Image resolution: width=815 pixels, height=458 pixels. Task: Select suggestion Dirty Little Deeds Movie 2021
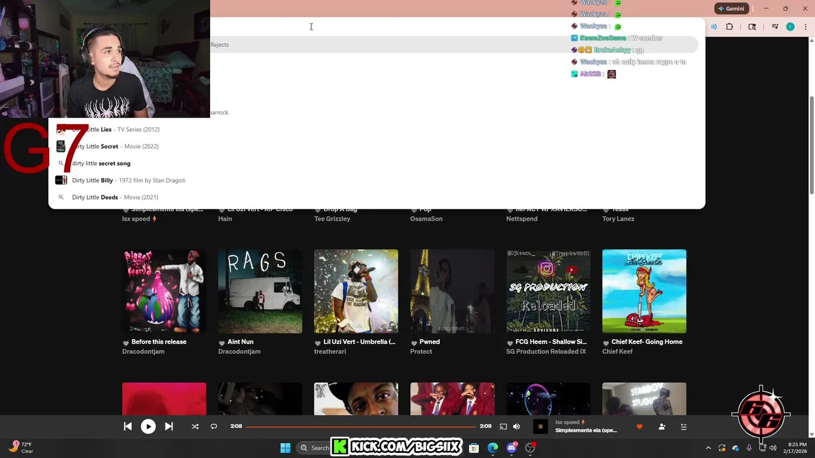115,197
